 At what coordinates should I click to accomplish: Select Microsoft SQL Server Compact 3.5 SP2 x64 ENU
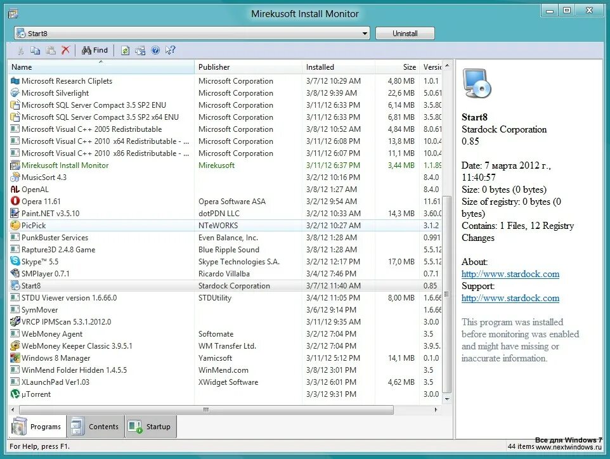coord(225,117)
